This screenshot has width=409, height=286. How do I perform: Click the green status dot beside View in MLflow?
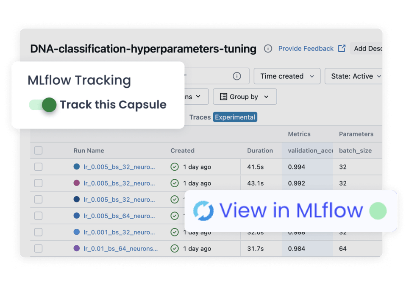(378, 211)
